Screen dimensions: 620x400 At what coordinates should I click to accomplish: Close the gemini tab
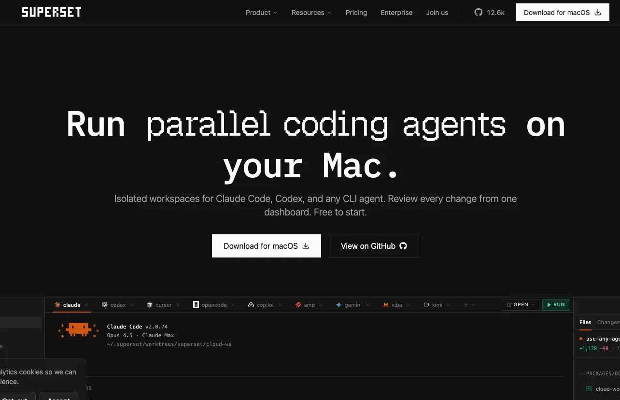click(x=368, y=305)
